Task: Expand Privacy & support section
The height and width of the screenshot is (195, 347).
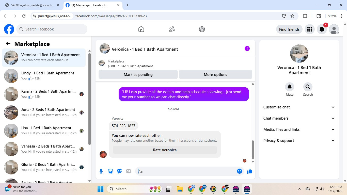Action: tap(299, 141)
